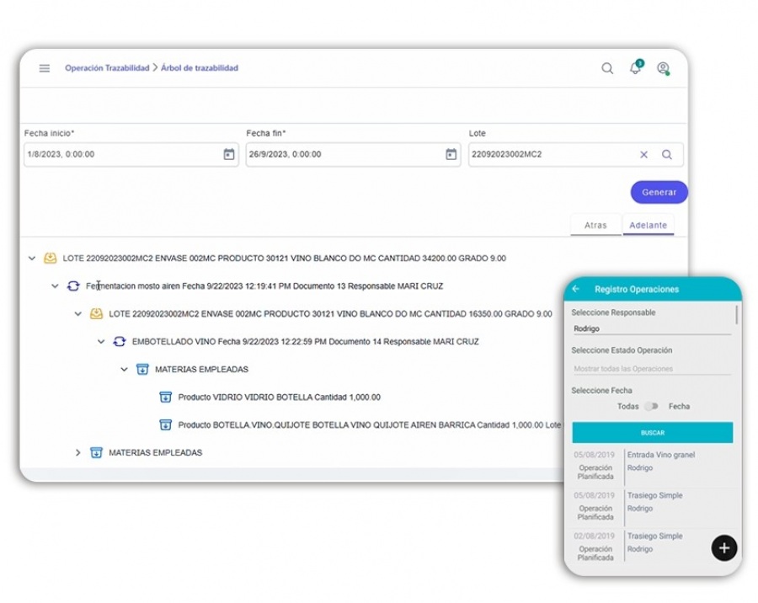Open calendar picker for Fecha inicio
The height and width of the screenshot is (603, 758).
point(228,154)
